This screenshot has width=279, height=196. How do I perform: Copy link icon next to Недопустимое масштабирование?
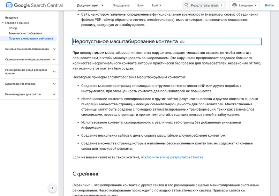click(182, 42)
